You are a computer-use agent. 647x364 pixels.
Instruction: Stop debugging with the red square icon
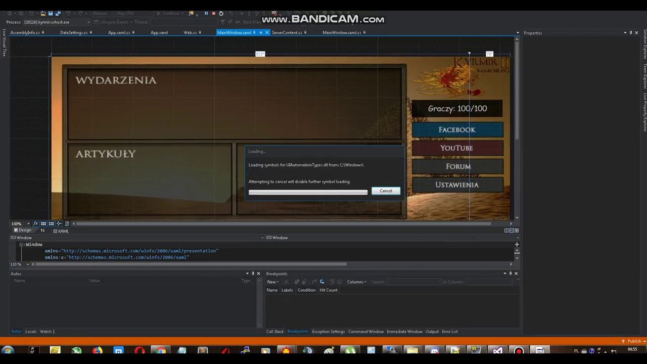click(213, 13)
